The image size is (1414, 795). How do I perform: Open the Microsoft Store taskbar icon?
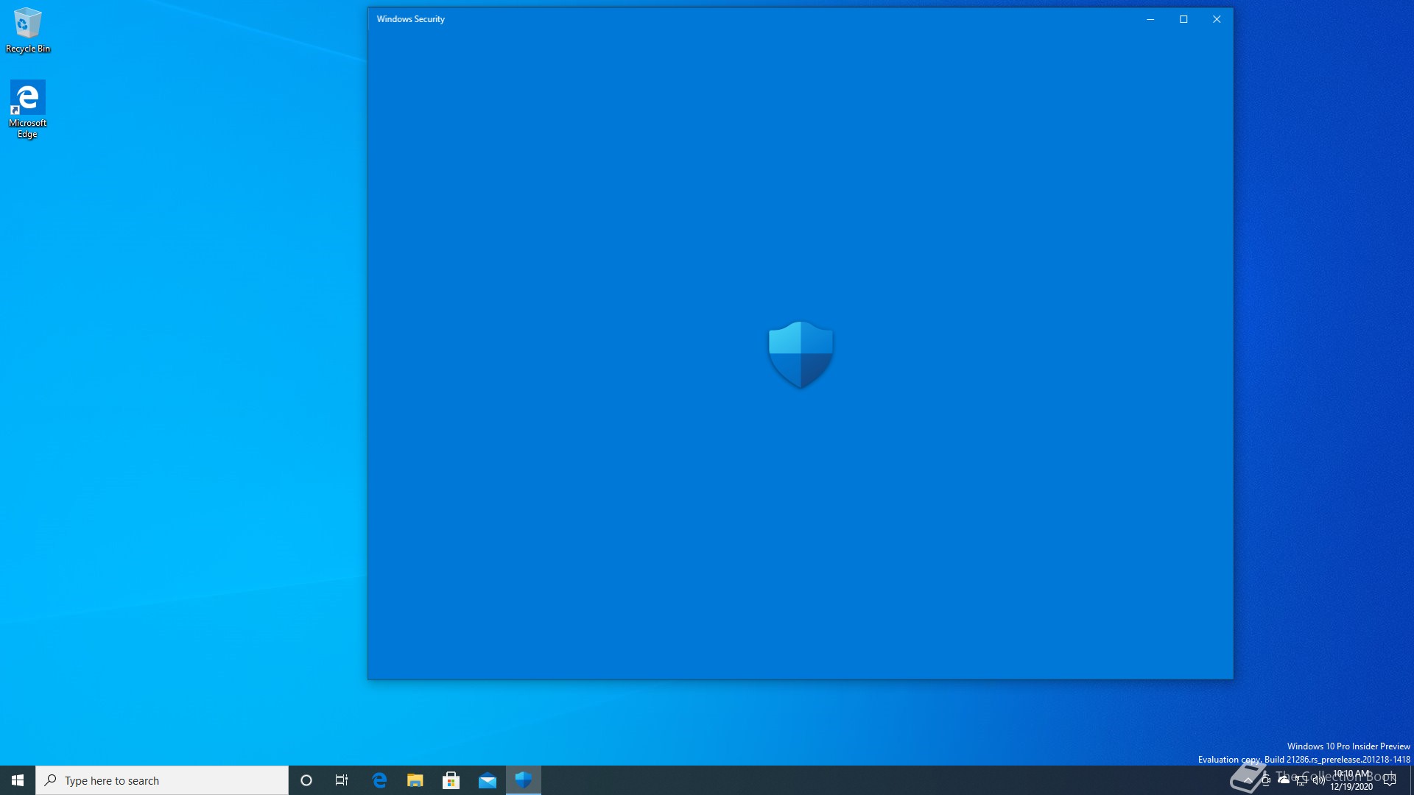click(451, 780)
